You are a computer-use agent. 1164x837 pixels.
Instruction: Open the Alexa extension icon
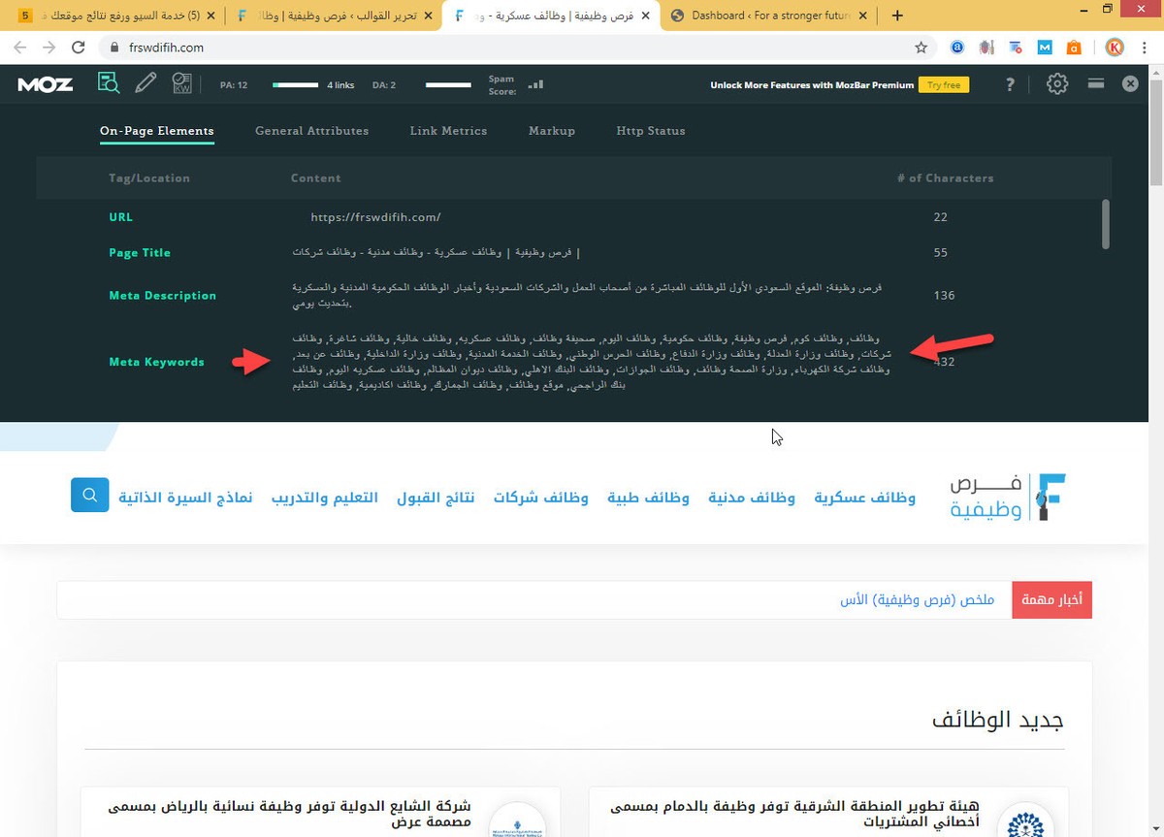point(957,47)
